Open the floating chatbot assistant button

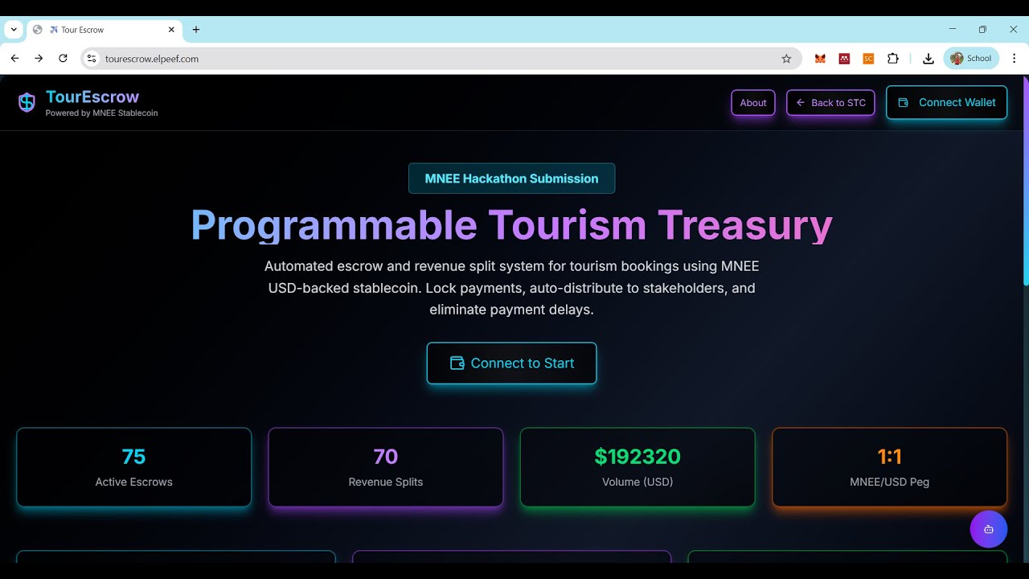[989, 529]
